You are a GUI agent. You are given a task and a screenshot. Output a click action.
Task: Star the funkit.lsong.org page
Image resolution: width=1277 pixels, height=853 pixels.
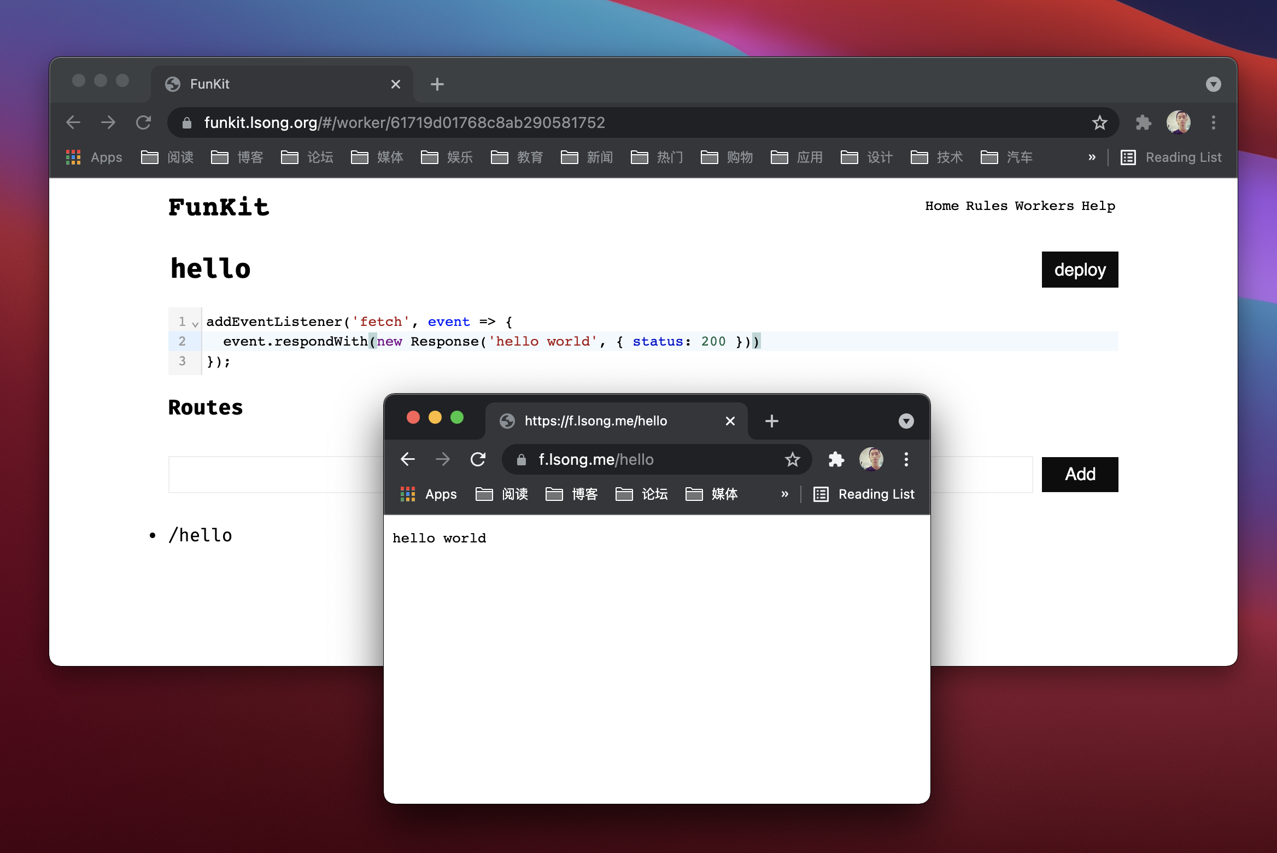(x=1099, y=122)
